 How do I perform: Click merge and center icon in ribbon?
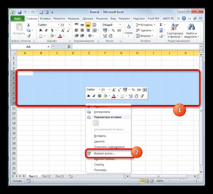[94, 30]
